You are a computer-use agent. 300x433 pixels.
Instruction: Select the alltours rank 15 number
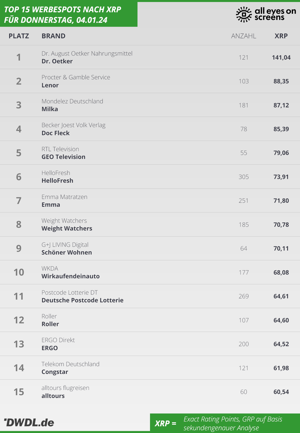(19, 392)
